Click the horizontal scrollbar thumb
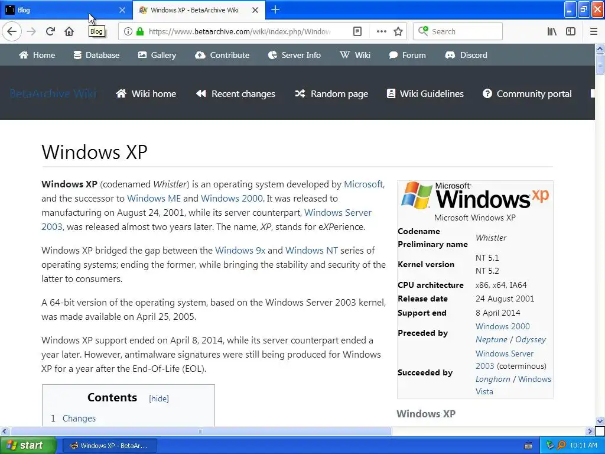This screenshot has height=454, width=605. [200, 431]
